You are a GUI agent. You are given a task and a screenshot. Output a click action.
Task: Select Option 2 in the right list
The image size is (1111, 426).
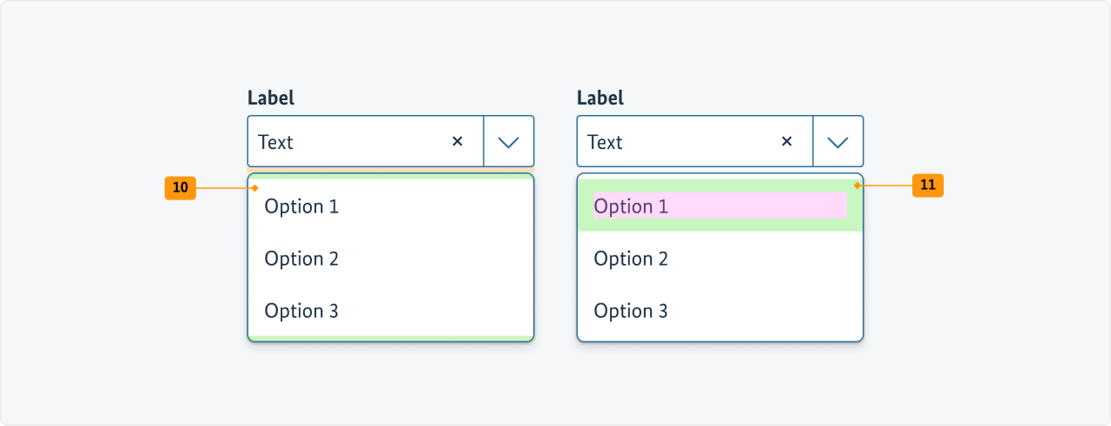tap(631, 259)
